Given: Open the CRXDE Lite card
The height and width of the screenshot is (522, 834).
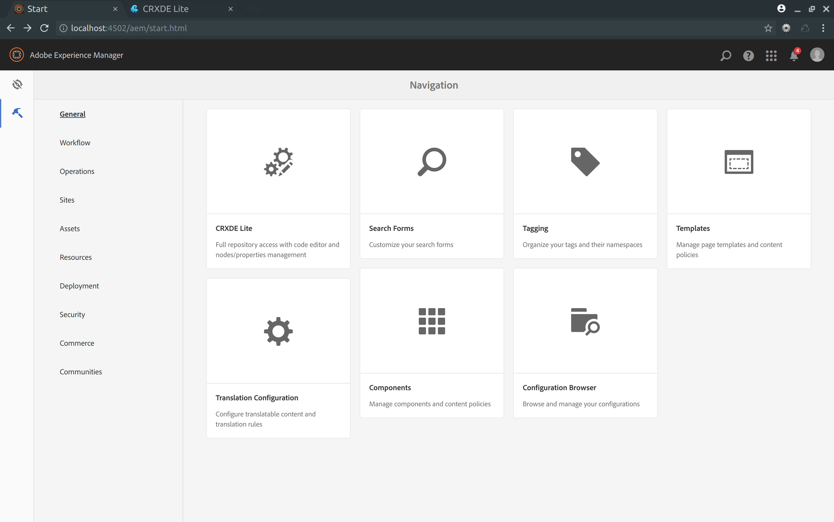Looking at the screenshot, I should 278,189.
